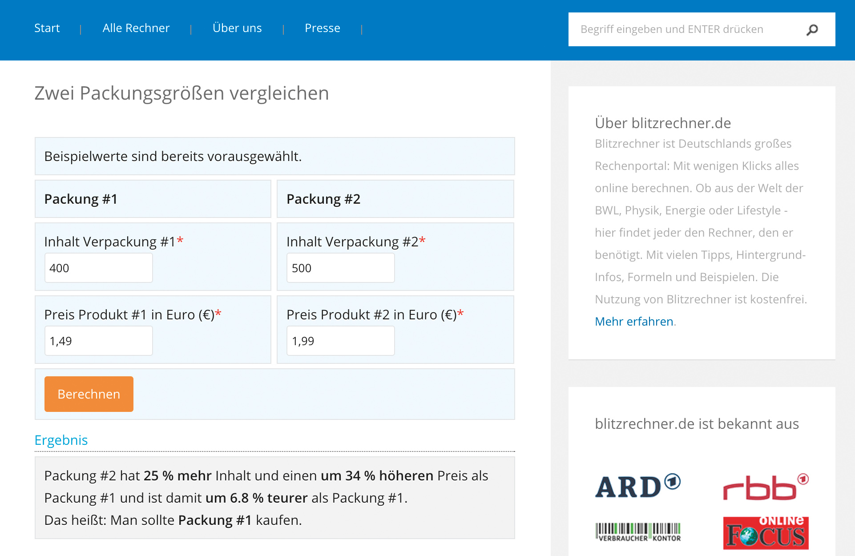Viewport: 855px width, 556px height.
Task: Click the Ergebnis heading
Action: point(61,440)
